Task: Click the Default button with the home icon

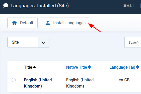Action: coord(22,23)
